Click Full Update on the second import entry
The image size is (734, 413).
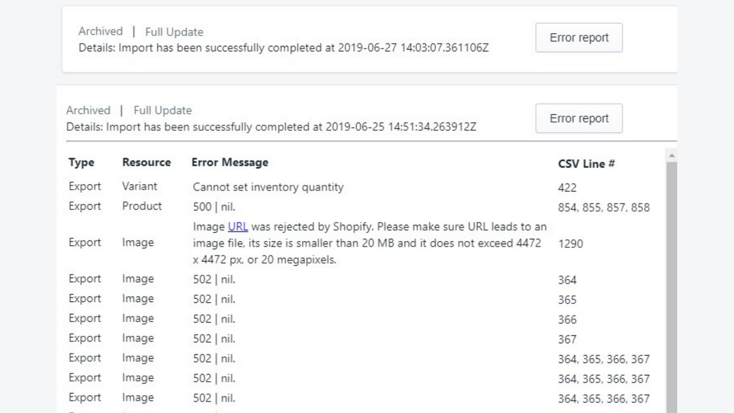pyautogui.click(x=162, y=110)
